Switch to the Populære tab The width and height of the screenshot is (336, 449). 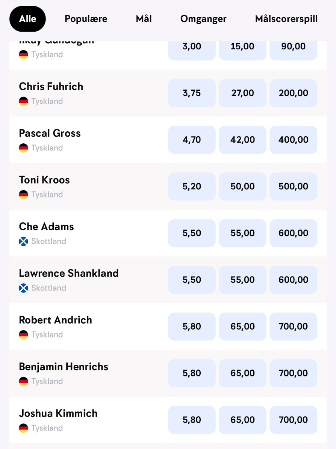[x=86, y=19]
